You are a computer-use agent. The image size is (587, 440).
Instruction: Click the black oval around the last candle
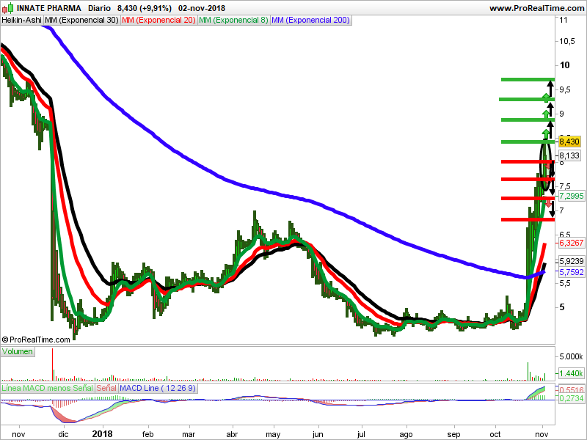tap(546, 166)
